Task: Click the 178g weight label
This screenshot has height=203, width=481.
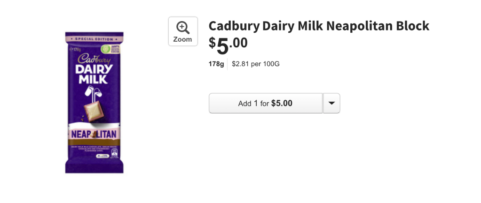Action: tap(216, 64)
